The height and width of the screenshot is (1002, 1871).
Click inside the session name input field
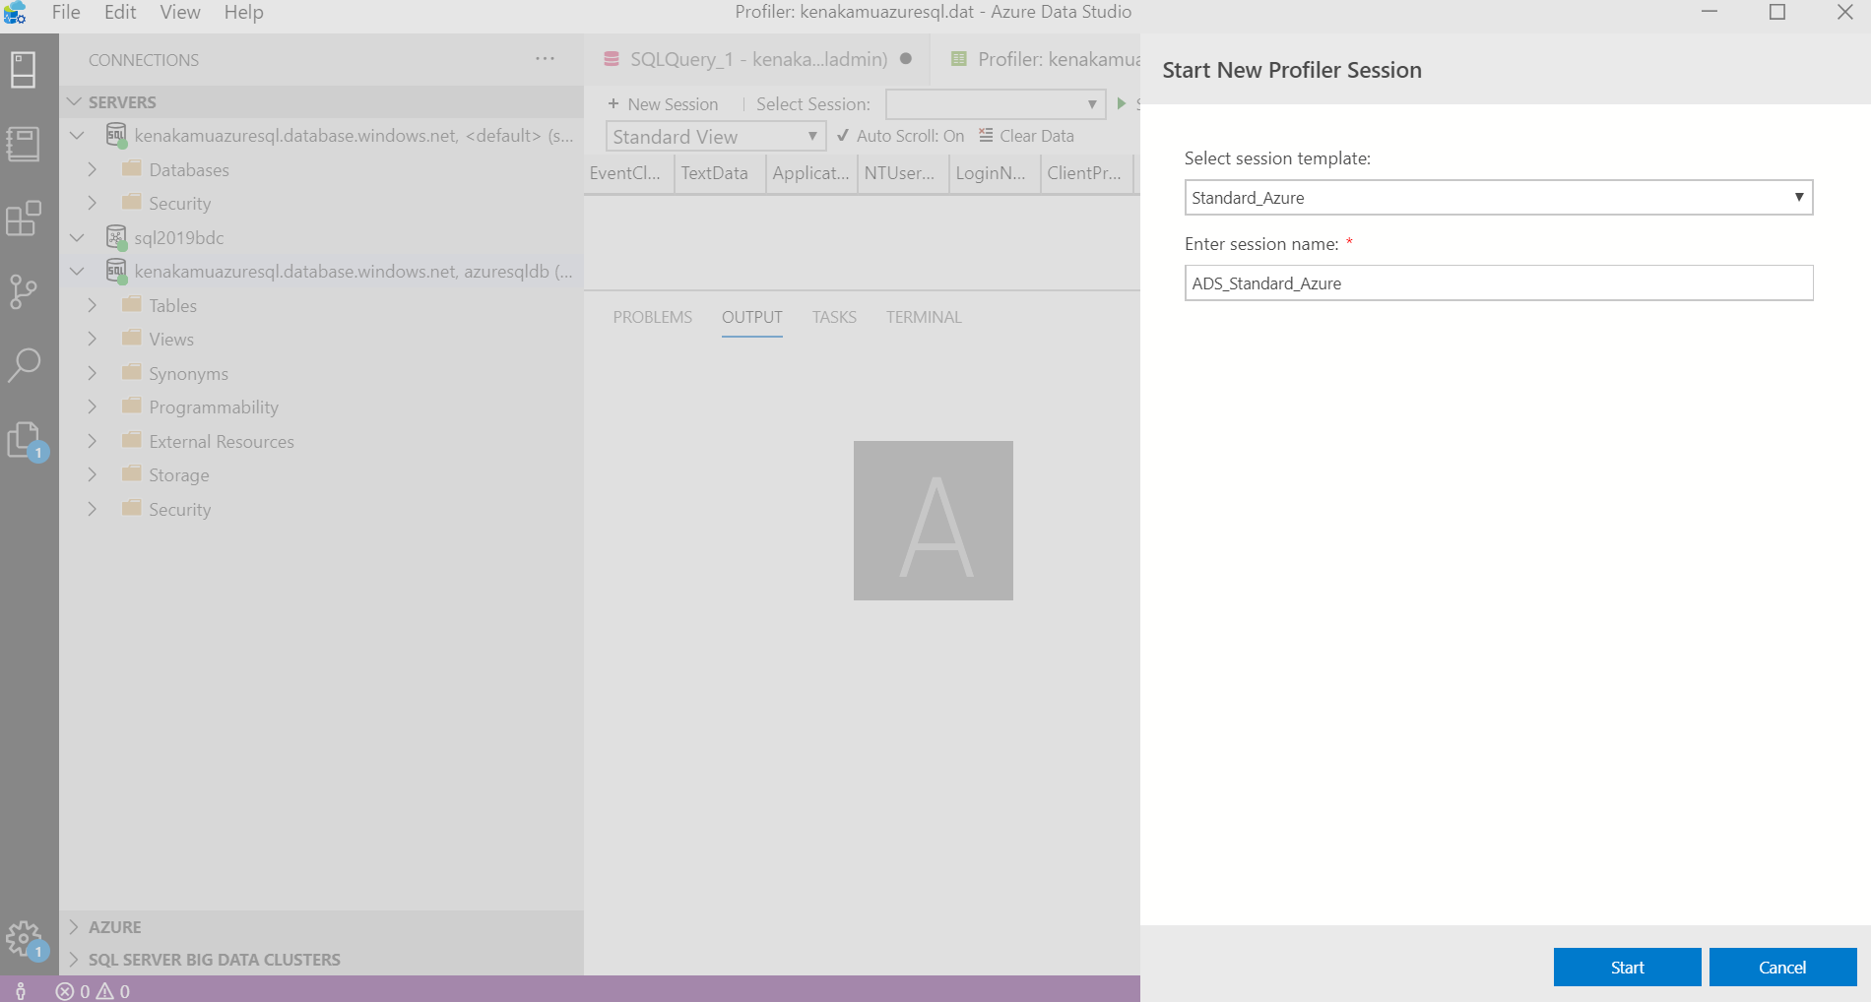coord(1497,282)
